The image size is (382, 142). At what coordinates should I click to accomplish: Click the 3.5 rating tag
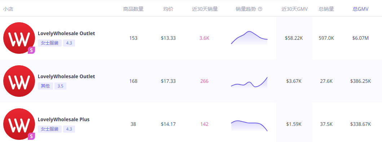[60, 86]
